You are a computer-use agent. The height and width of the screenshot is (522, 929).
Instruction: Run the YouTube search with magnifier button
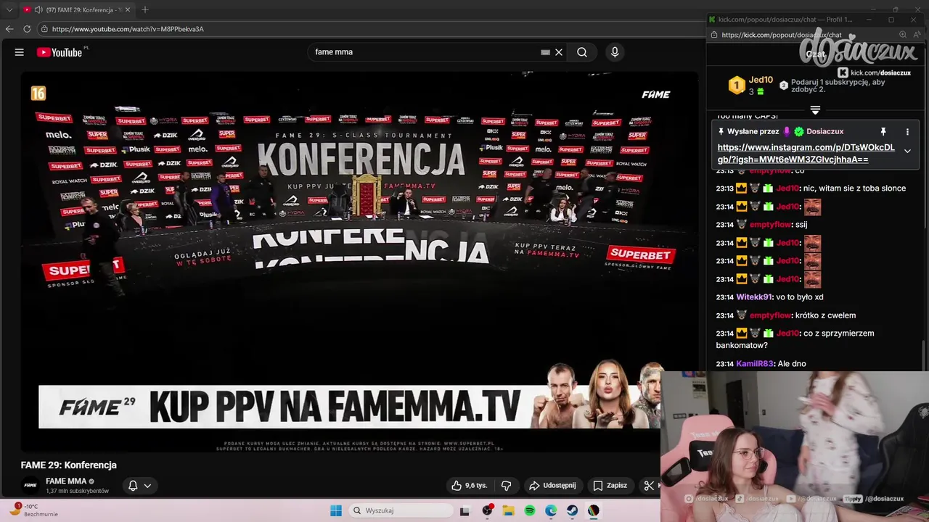pos(582,52)
